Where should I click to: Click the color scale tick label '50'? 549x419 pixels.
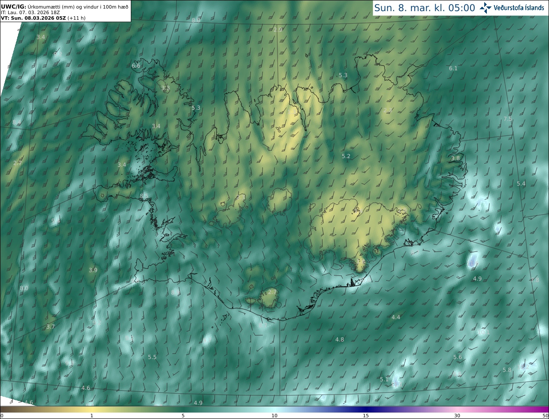(x=546, y=416)
